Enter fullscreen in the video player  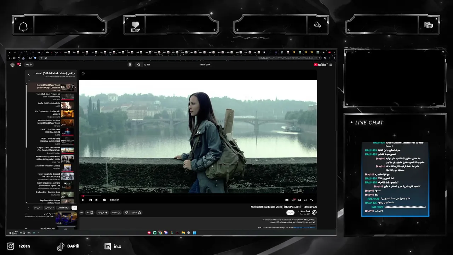coord(311,200)
